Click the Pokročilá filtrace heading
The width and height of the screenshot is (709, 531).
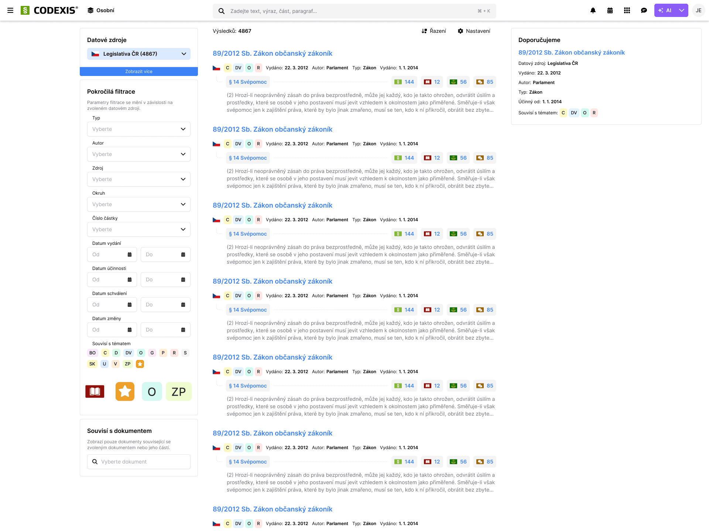pos(111,91)
